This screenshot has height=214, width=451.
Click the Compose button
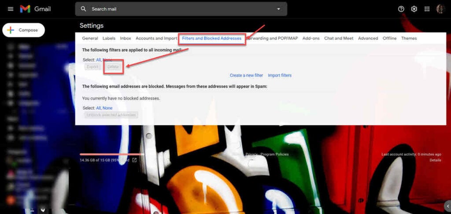[x=24, y=30]
